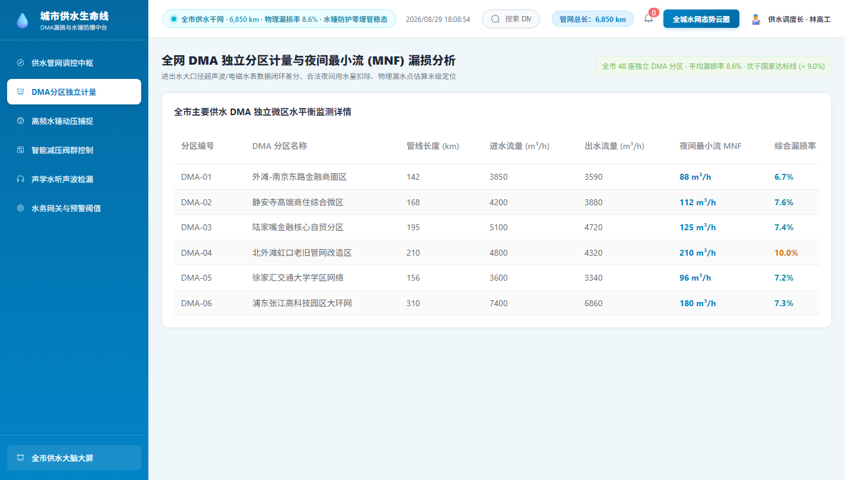Viewport: 845px width, 480px height.
Task: Click the user avatar icon for 林高工
Action: 756,19
